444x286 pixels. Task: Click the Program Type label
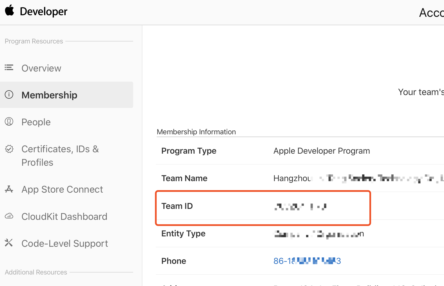tap(189, 151)
